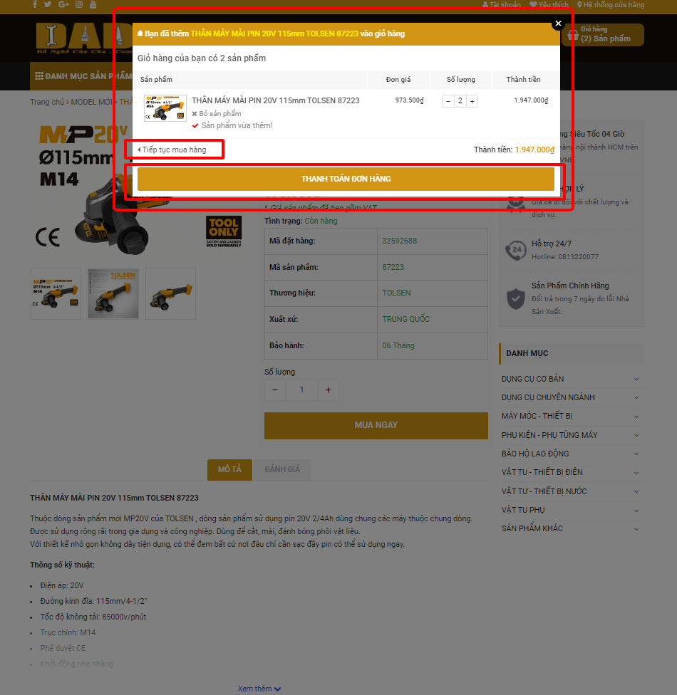The image size is (677, 695).
Task: Click order code 32592688
Action: coord(399,241)
